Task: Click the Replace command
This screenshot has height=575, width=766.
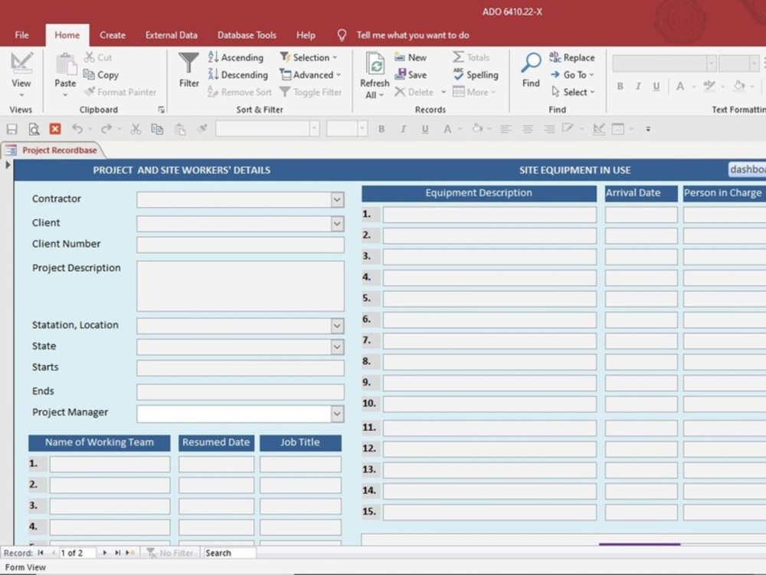Action: (572, 58)
